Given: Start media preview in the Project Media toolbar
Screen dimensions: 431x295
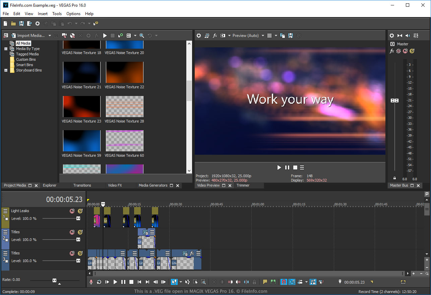Looking at the screenshot, I should [105, 36].
